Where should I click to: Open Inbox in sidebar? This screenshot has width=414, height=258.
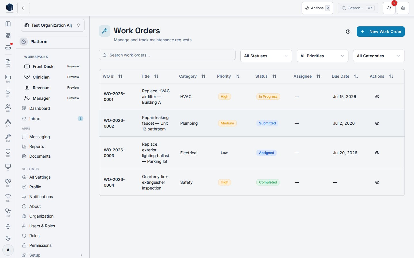click(53, 119)
